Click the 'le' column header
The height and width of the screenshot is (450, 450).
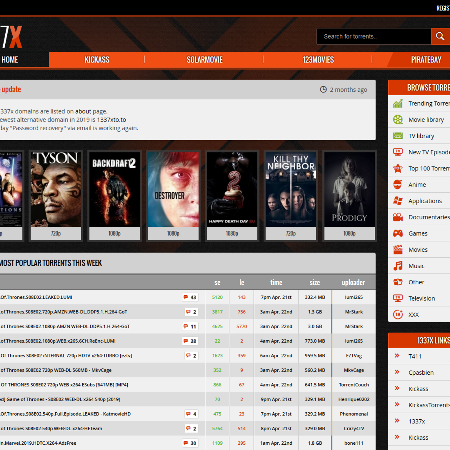(242, 282)
